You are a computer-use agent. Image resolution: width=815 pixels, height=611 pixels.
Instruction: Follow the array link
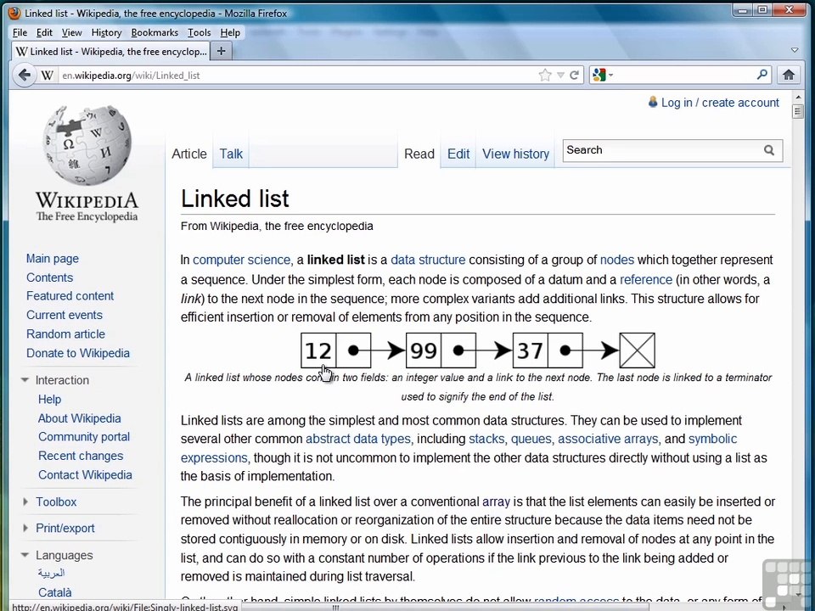click(x=496, y=502)
